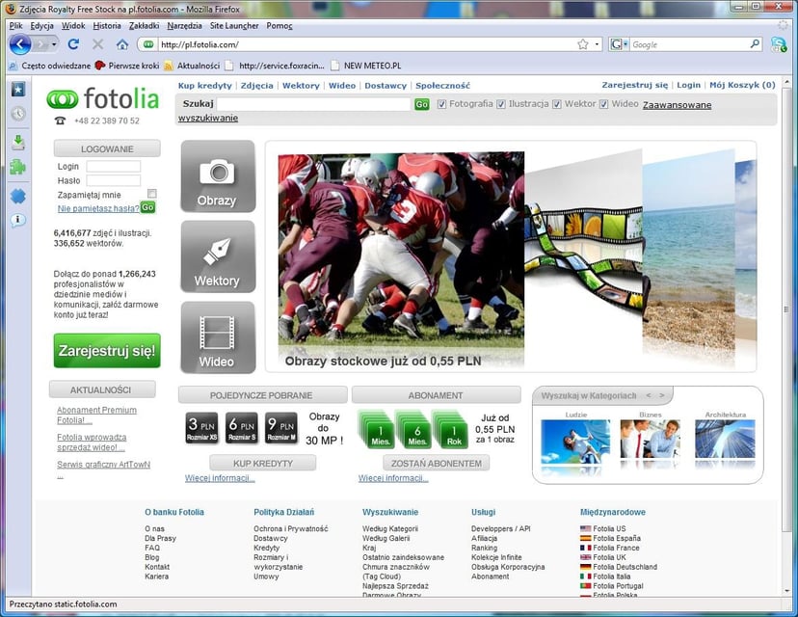This screenshot has width=798, height=617.
Task: Select the 3 PLN Rozmiar XS price badge
Action: (x=202, y=428)
